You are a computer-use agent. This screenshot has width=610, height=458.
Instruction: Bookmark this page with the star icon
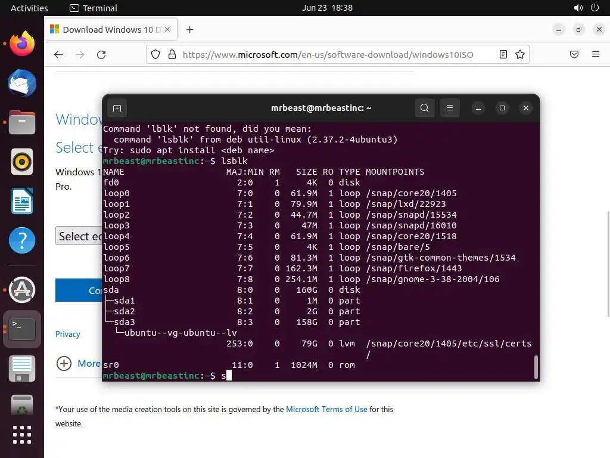(519, 54)
